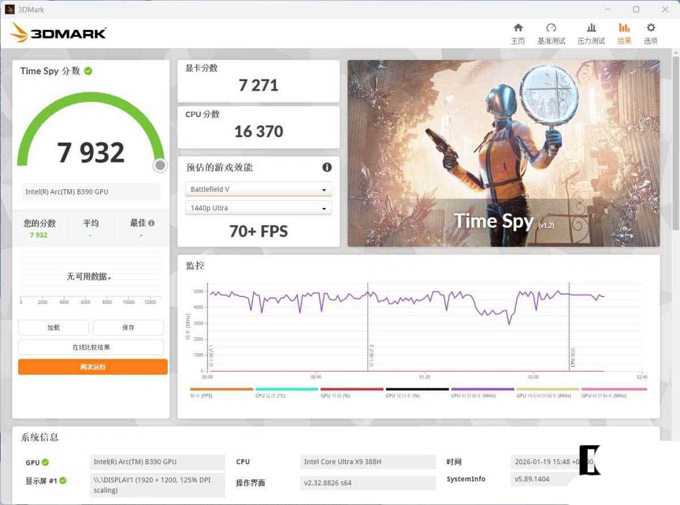The image size is (680, 505).
Task: Click the 7 932 Time Spy score
Action: [91, 152]
